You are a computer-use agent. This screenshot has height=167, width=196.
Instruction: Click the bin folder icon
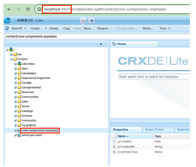click(15, 54)
